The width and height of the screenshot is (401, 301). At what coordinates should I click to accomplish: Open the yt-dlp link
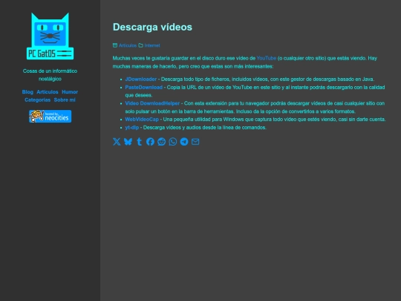[132, 128]
